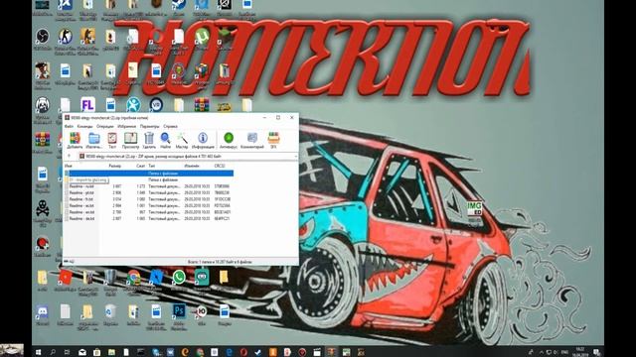
Task: Go up one folder with arrow button
Action: pos(69,157)
